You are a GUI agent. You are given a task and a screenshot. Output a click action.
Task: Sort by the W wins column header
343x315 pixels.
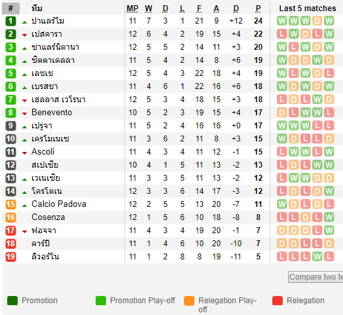149,9
